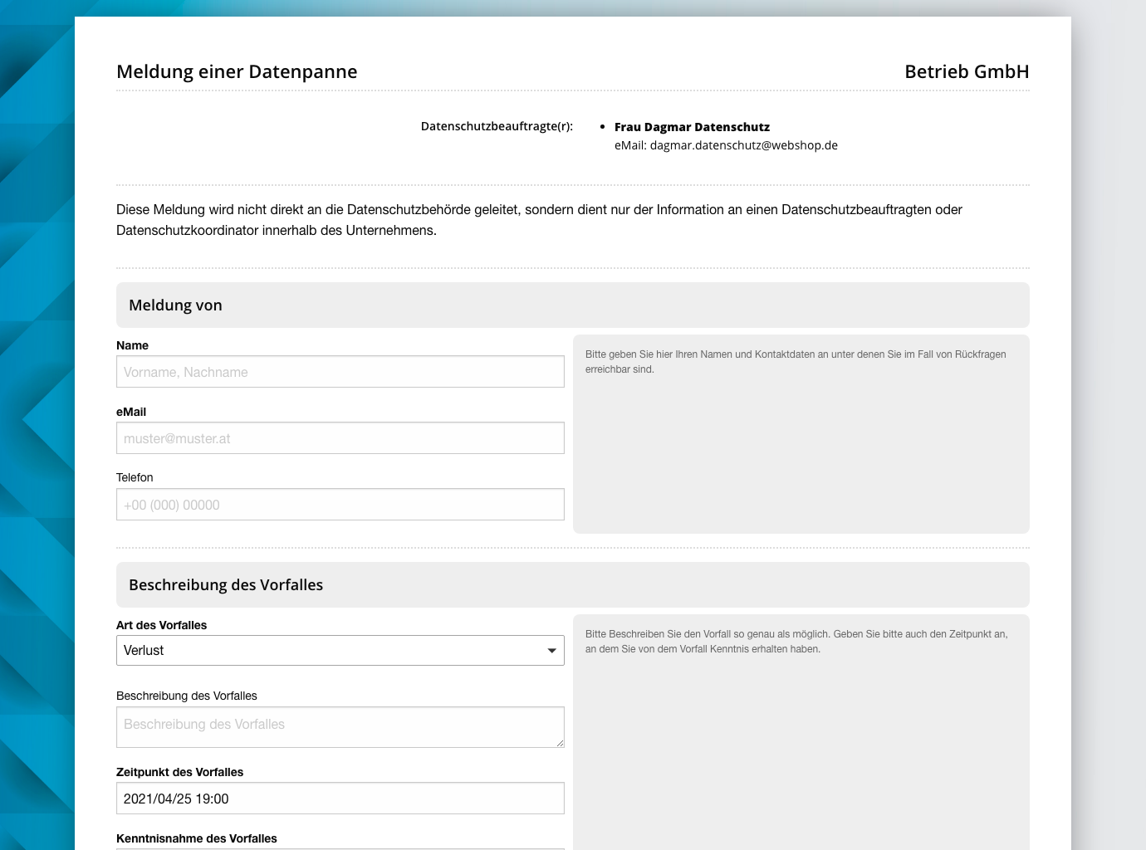Click the Kenntnisnahme des Vorfalles field
1146x850 pixels.
[x=340, y=847]
